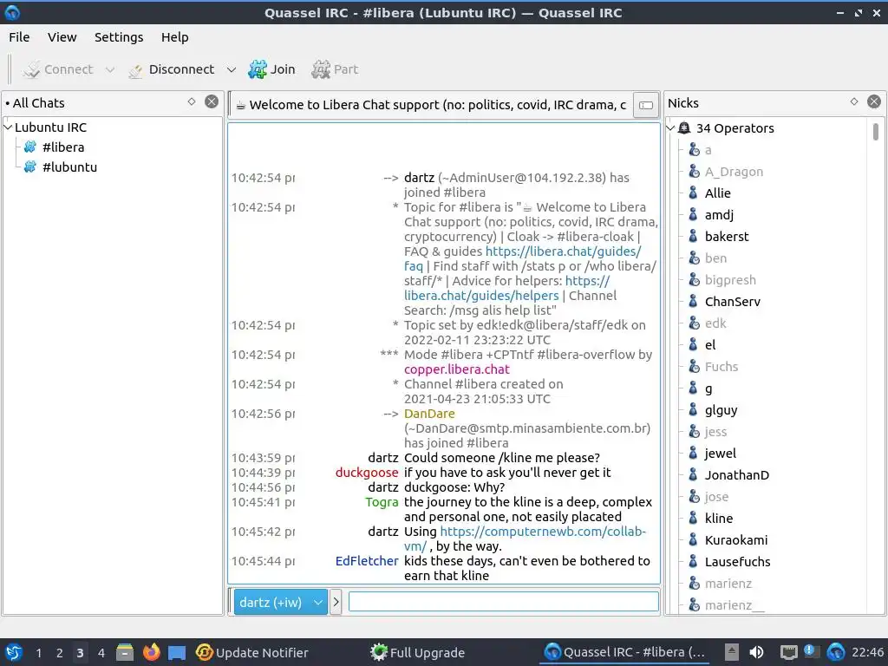This screenshot has width=888, height=666.
Task: Click the volume tray icon
Action: [756, 652]
